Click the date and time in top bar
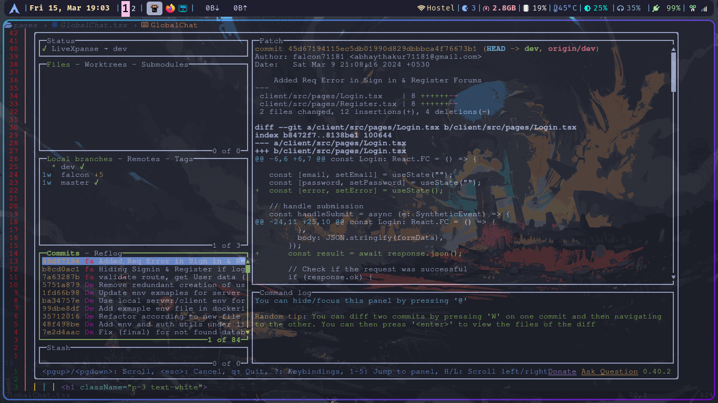Image resolution: width=718 pixels, height=403 pixels. [x=69, y=8]
